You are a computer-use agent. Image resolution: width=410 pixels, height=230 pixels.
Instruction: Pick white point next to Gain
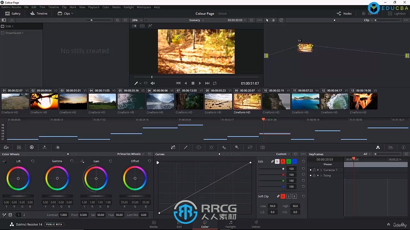click(82, 161)
